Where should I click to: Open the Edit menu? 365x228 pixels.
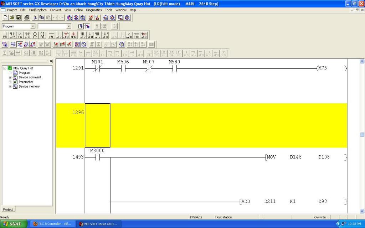[23, 10]
